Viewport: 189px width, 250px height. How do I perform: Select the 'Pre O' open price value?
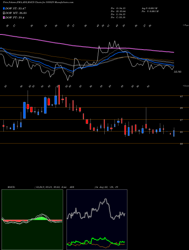[x=118, y=8]
